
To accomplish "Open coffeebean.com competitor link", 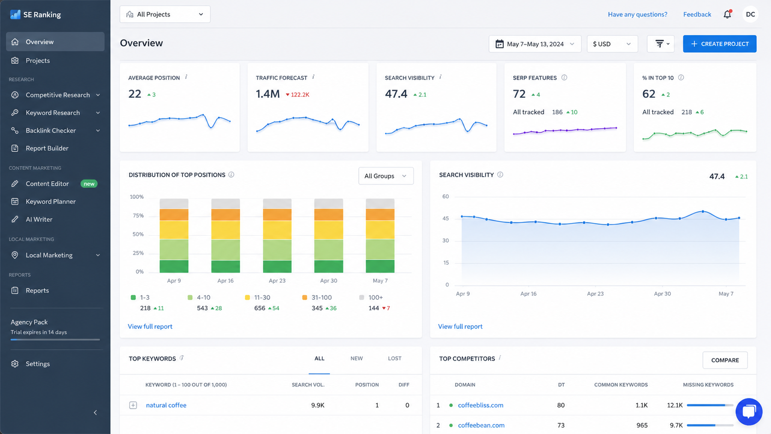I will coord(481,425).
